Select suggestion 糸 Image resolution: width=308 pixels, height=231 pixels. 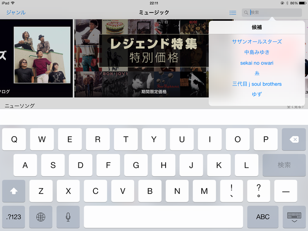click(x=257, y=74)
